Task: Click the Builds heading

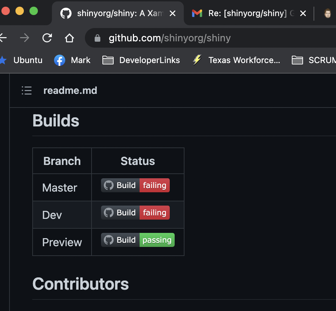Action: [56, 120]
